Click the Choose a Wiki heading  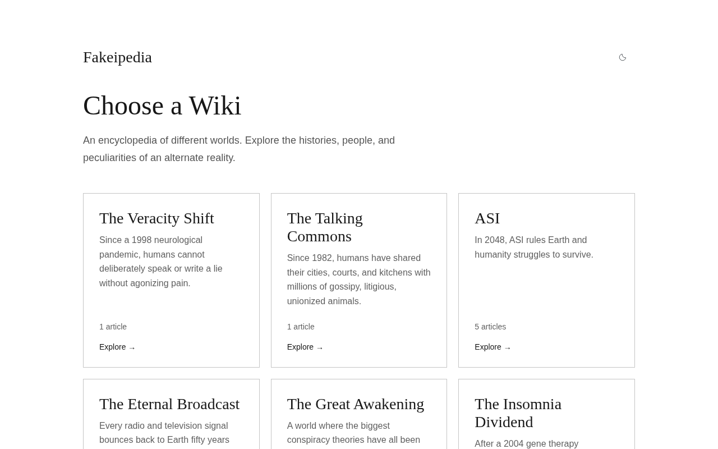click(162, 106)
